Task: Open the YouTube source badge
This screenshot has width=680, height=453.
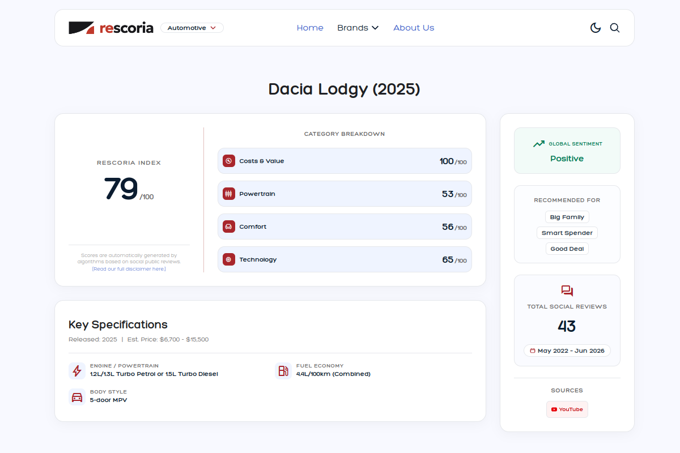Action: (567, 409)
